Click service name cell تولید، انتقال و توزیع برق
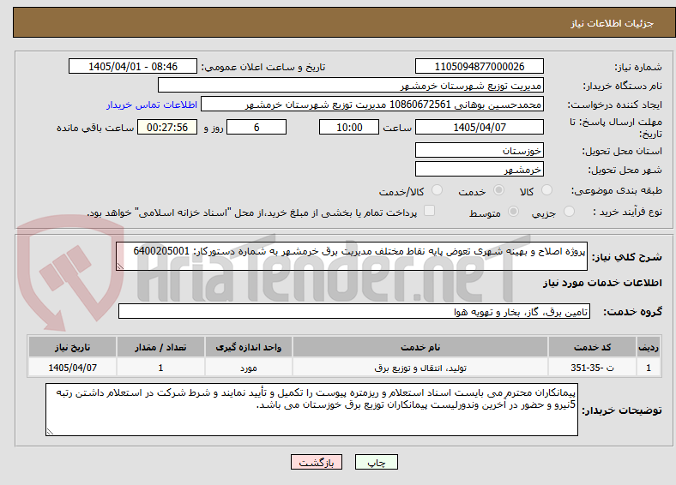 pyautogui.click(x=420, y=368)
